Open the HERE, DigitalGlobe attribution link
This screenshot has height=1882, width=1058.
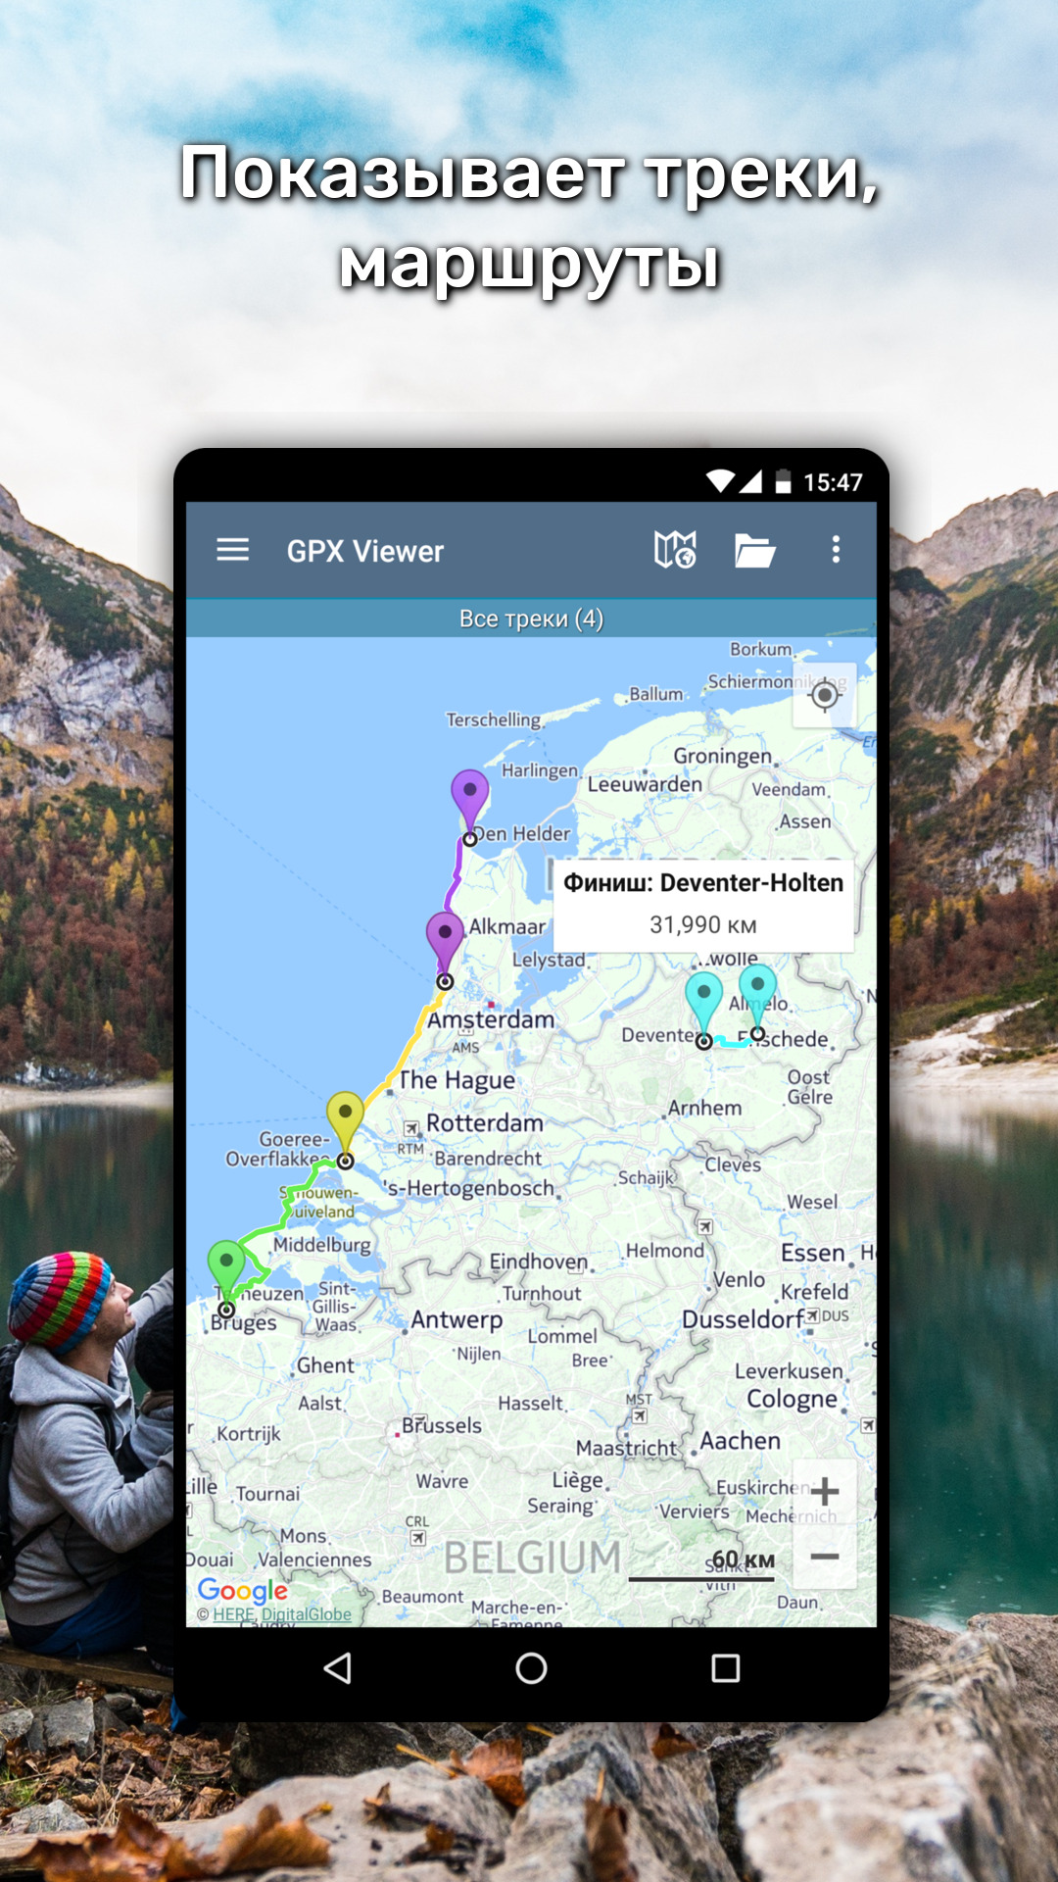coord(282,1614)
